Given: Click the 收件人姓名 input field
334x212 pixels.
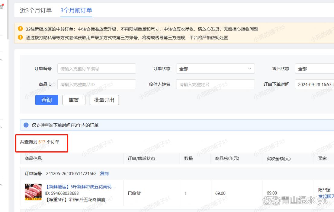Looking at the screenshot, I should point(215,84).
